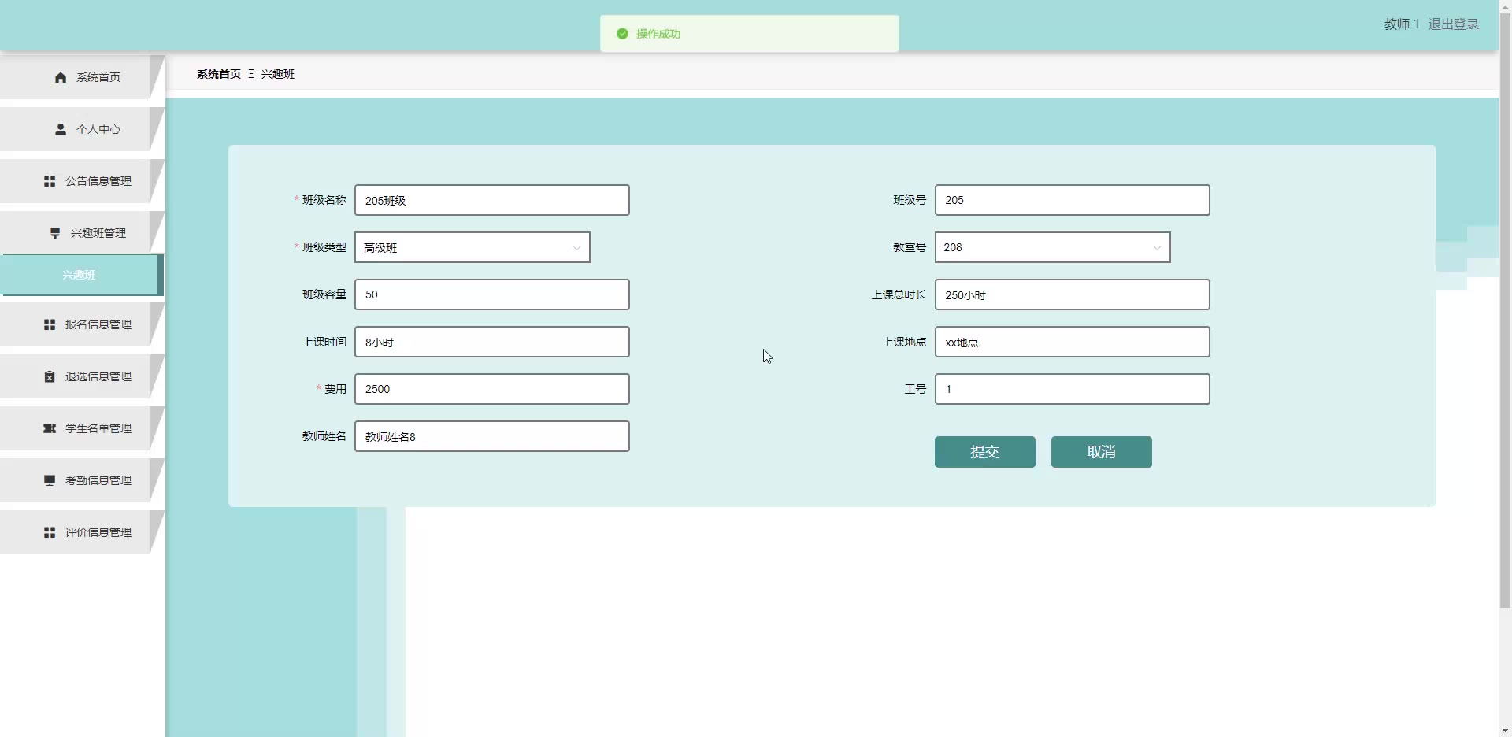This screenshot has height=737, width=1512.
Task: Cancel the form with 取消
Action: 1102,452
